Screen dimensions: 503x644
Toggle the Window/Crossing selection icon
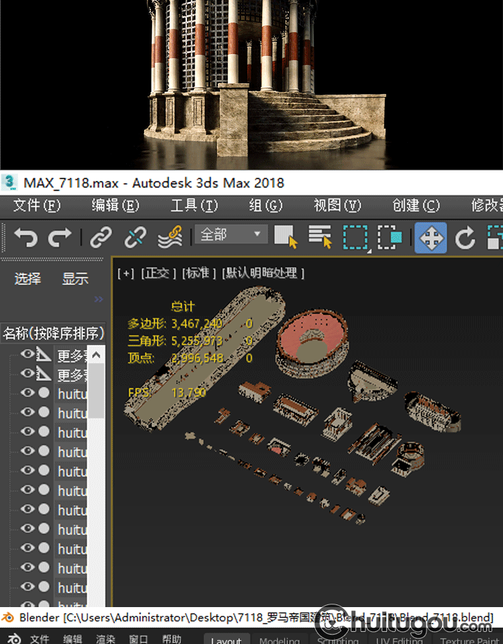(x=390, y=237)
